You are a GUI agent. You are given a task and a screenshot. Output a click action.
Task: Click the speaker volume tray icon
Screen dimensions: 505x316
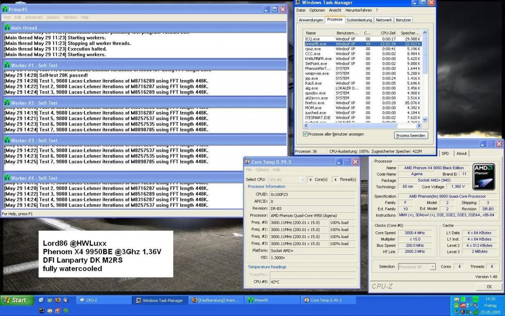click(x=463, y=312)
